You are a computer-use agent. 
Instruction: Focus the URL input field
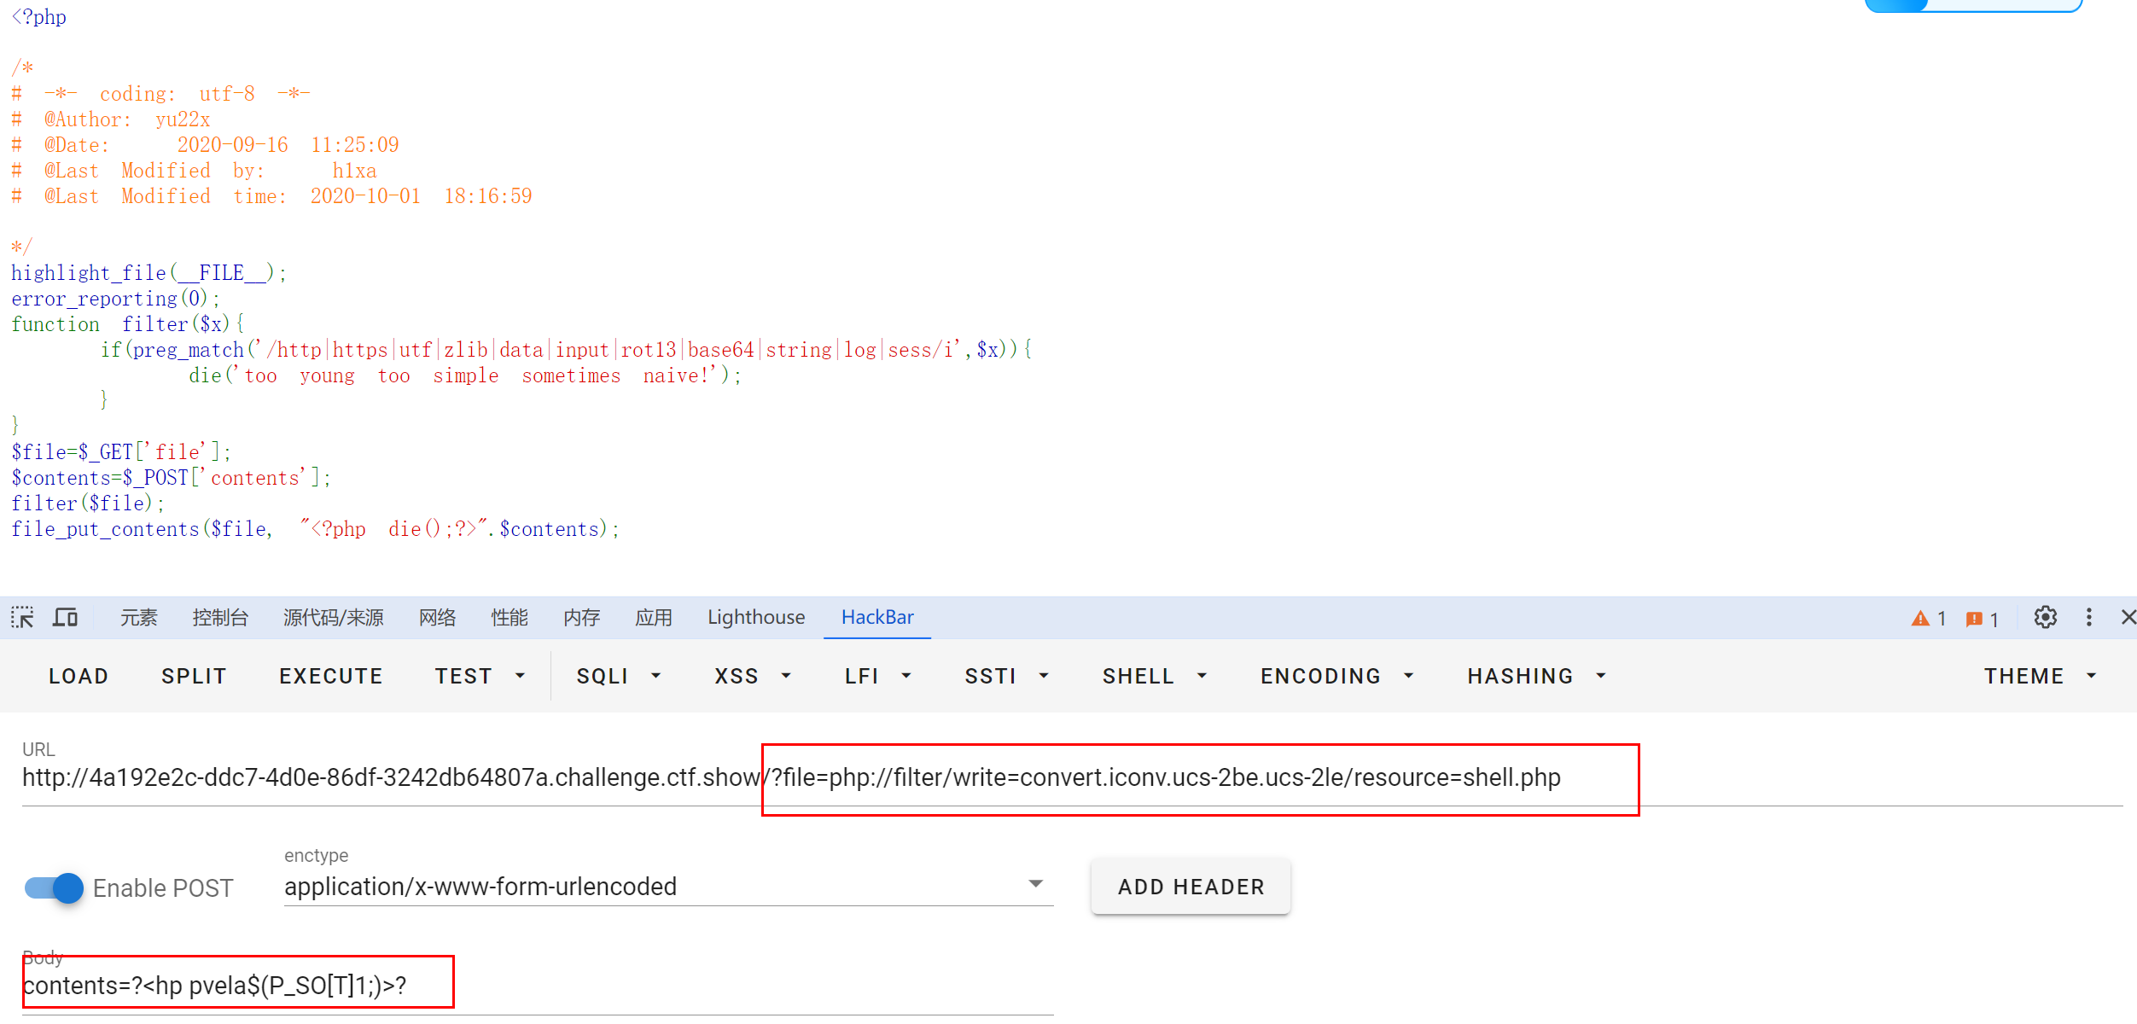point(1072,777)
